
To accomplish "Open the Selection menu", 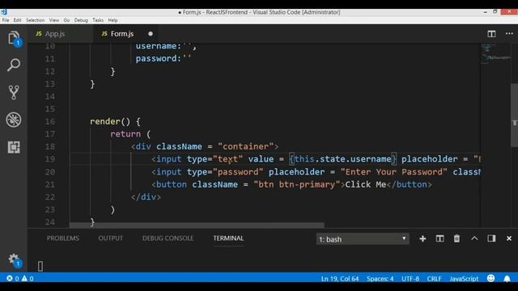I will [x=35, y=20].
